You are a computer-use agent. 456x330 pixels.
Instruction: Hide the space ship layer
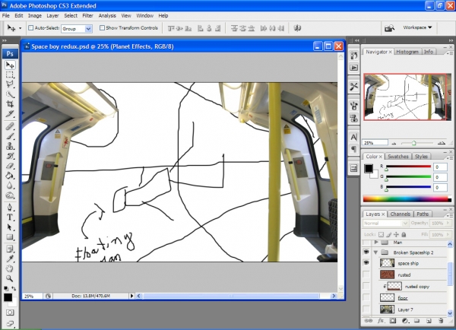pos(366,263)
